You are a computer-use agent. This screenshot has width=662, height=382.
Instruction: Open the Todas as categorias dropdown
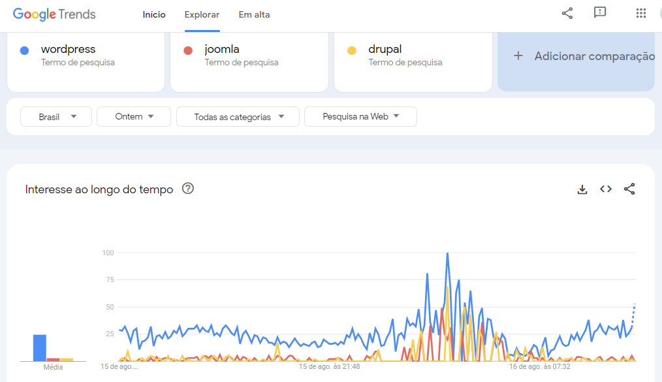(x=238, y=116)
